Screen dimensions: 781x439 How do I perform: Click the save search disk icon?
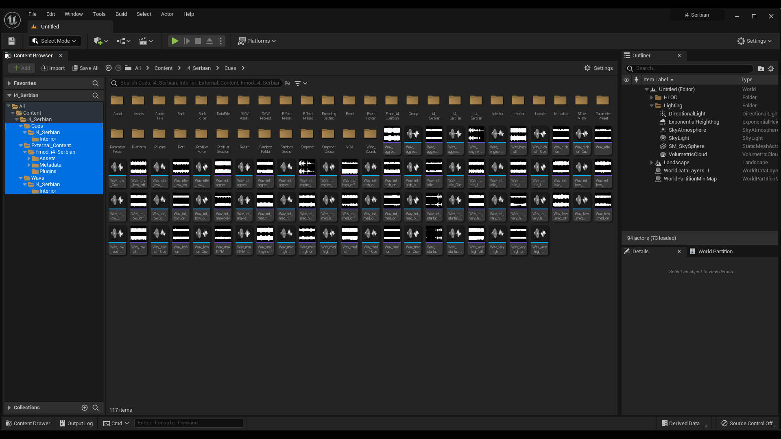pyautogui.click(x=287, y=83)
